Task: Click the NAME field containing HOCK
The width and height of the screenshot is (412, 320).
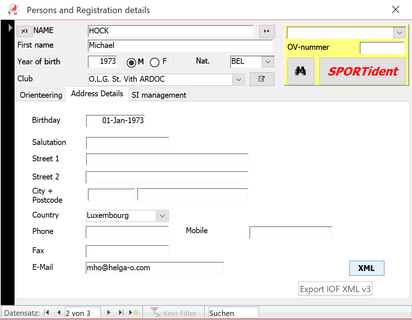Action: pos(171,31)
